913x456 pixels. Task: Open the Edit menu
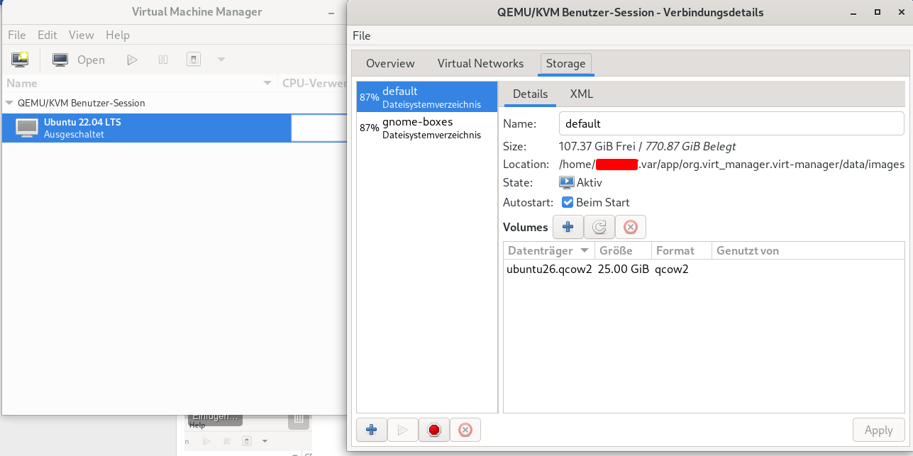pyautogui.click(x=48, y=35)
